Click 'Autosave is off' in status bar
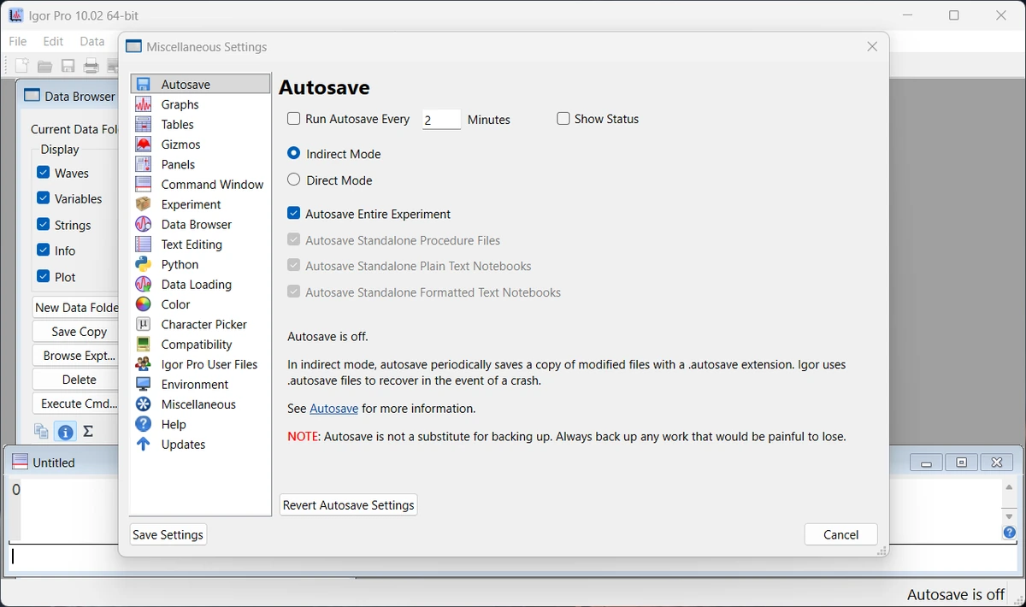 (x=956, y=594)
